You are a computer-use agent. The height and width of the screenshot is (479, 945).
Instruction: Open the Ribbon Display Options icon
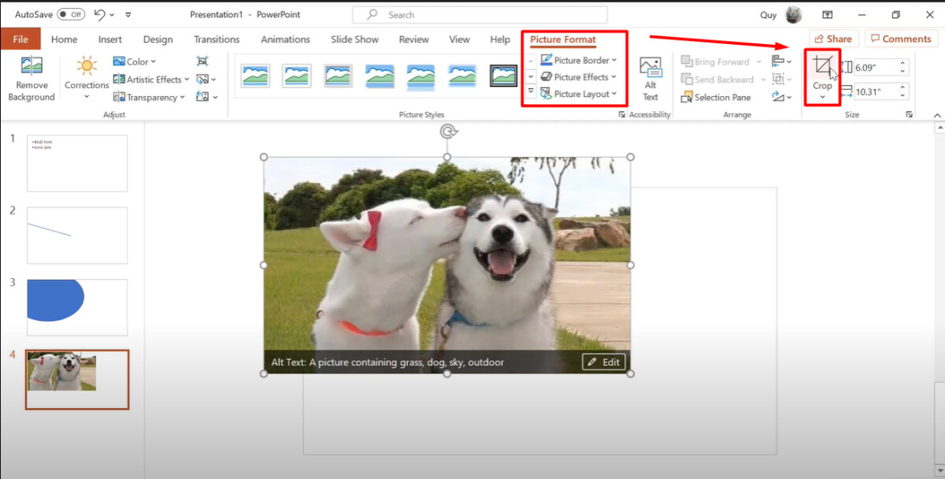[828, 14]
